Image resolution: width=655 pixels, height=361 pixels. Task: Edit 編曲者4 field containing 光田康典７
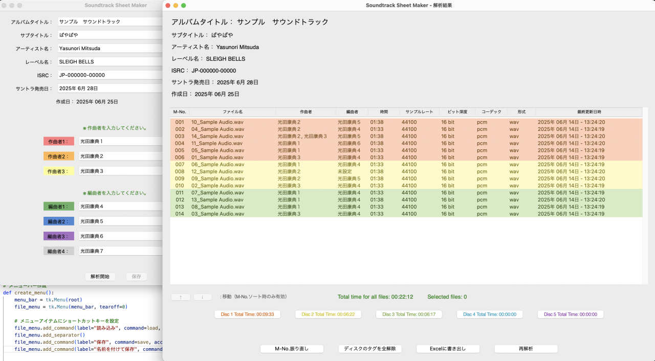click(x=120, y=251)
